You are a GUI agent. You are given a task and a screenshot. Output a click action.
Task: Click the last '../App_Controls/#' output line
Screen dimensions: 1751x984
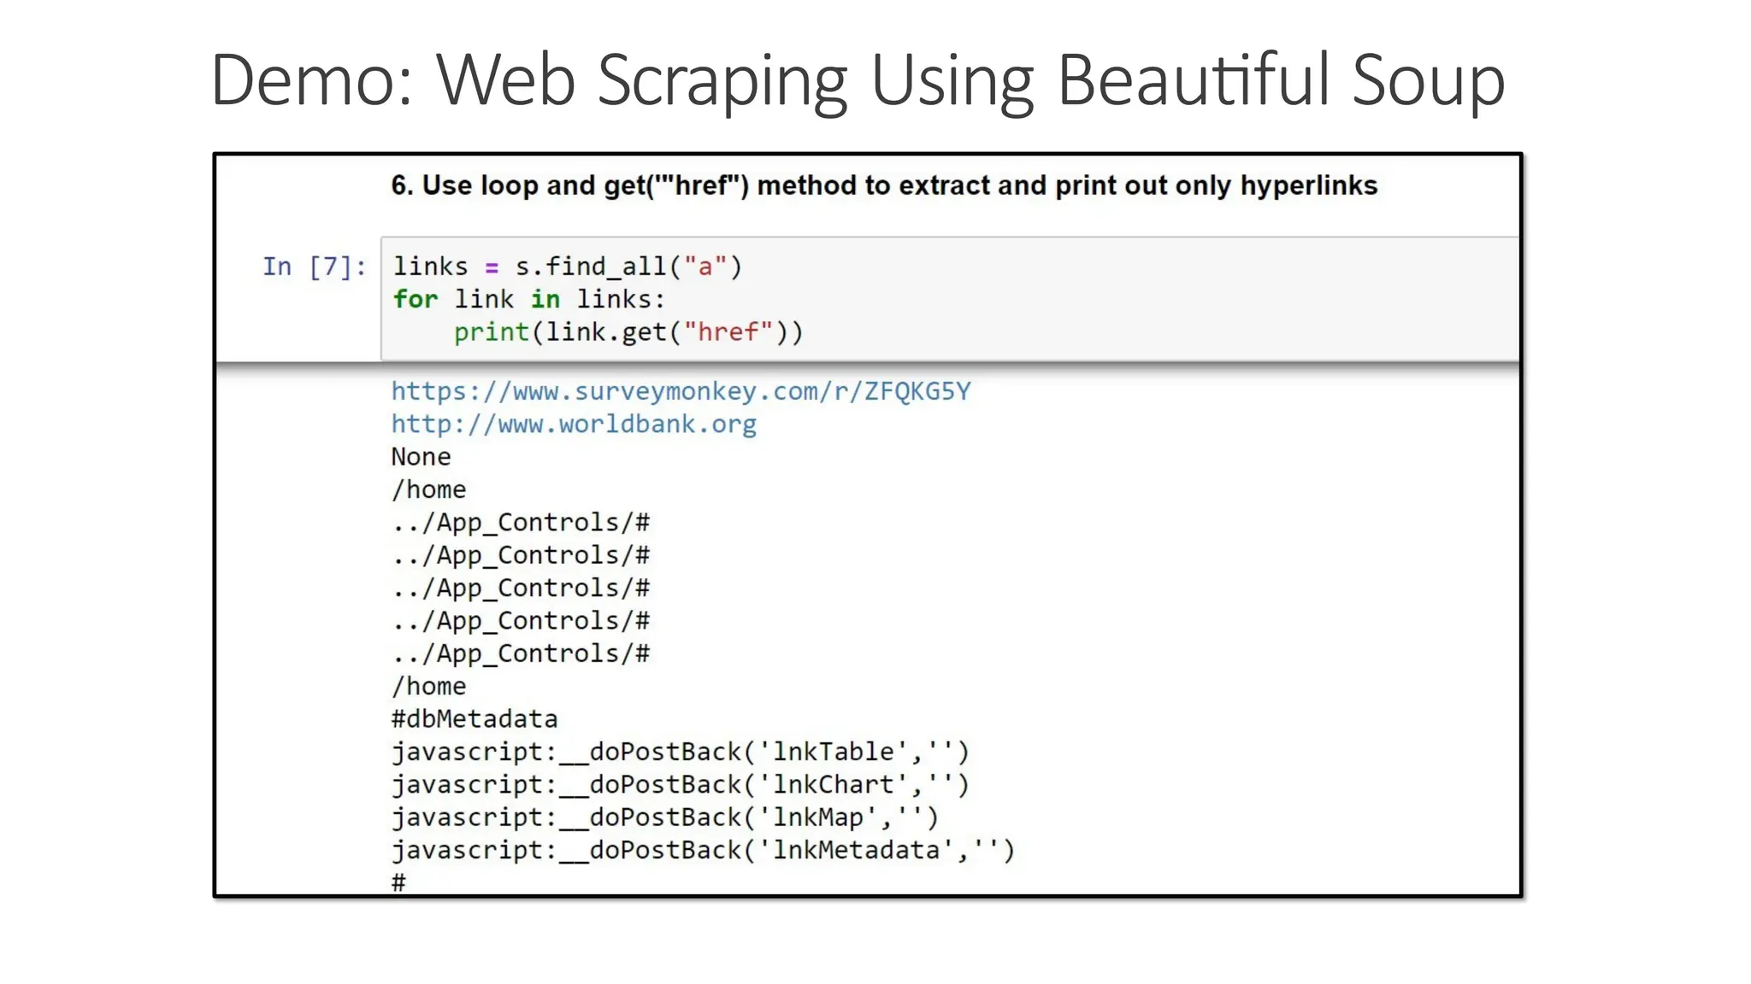pos(520,653)
